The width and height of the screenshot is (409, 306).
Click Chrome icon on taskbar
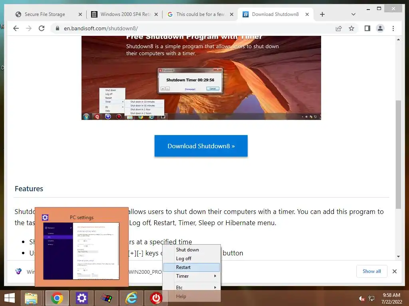pos(57,298)
